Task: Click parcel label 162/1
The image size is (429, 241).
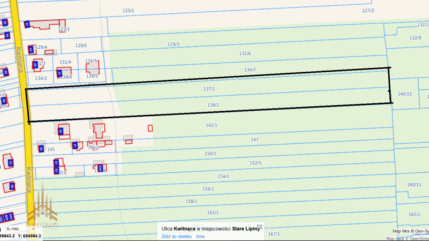Action: click(213, 213)
